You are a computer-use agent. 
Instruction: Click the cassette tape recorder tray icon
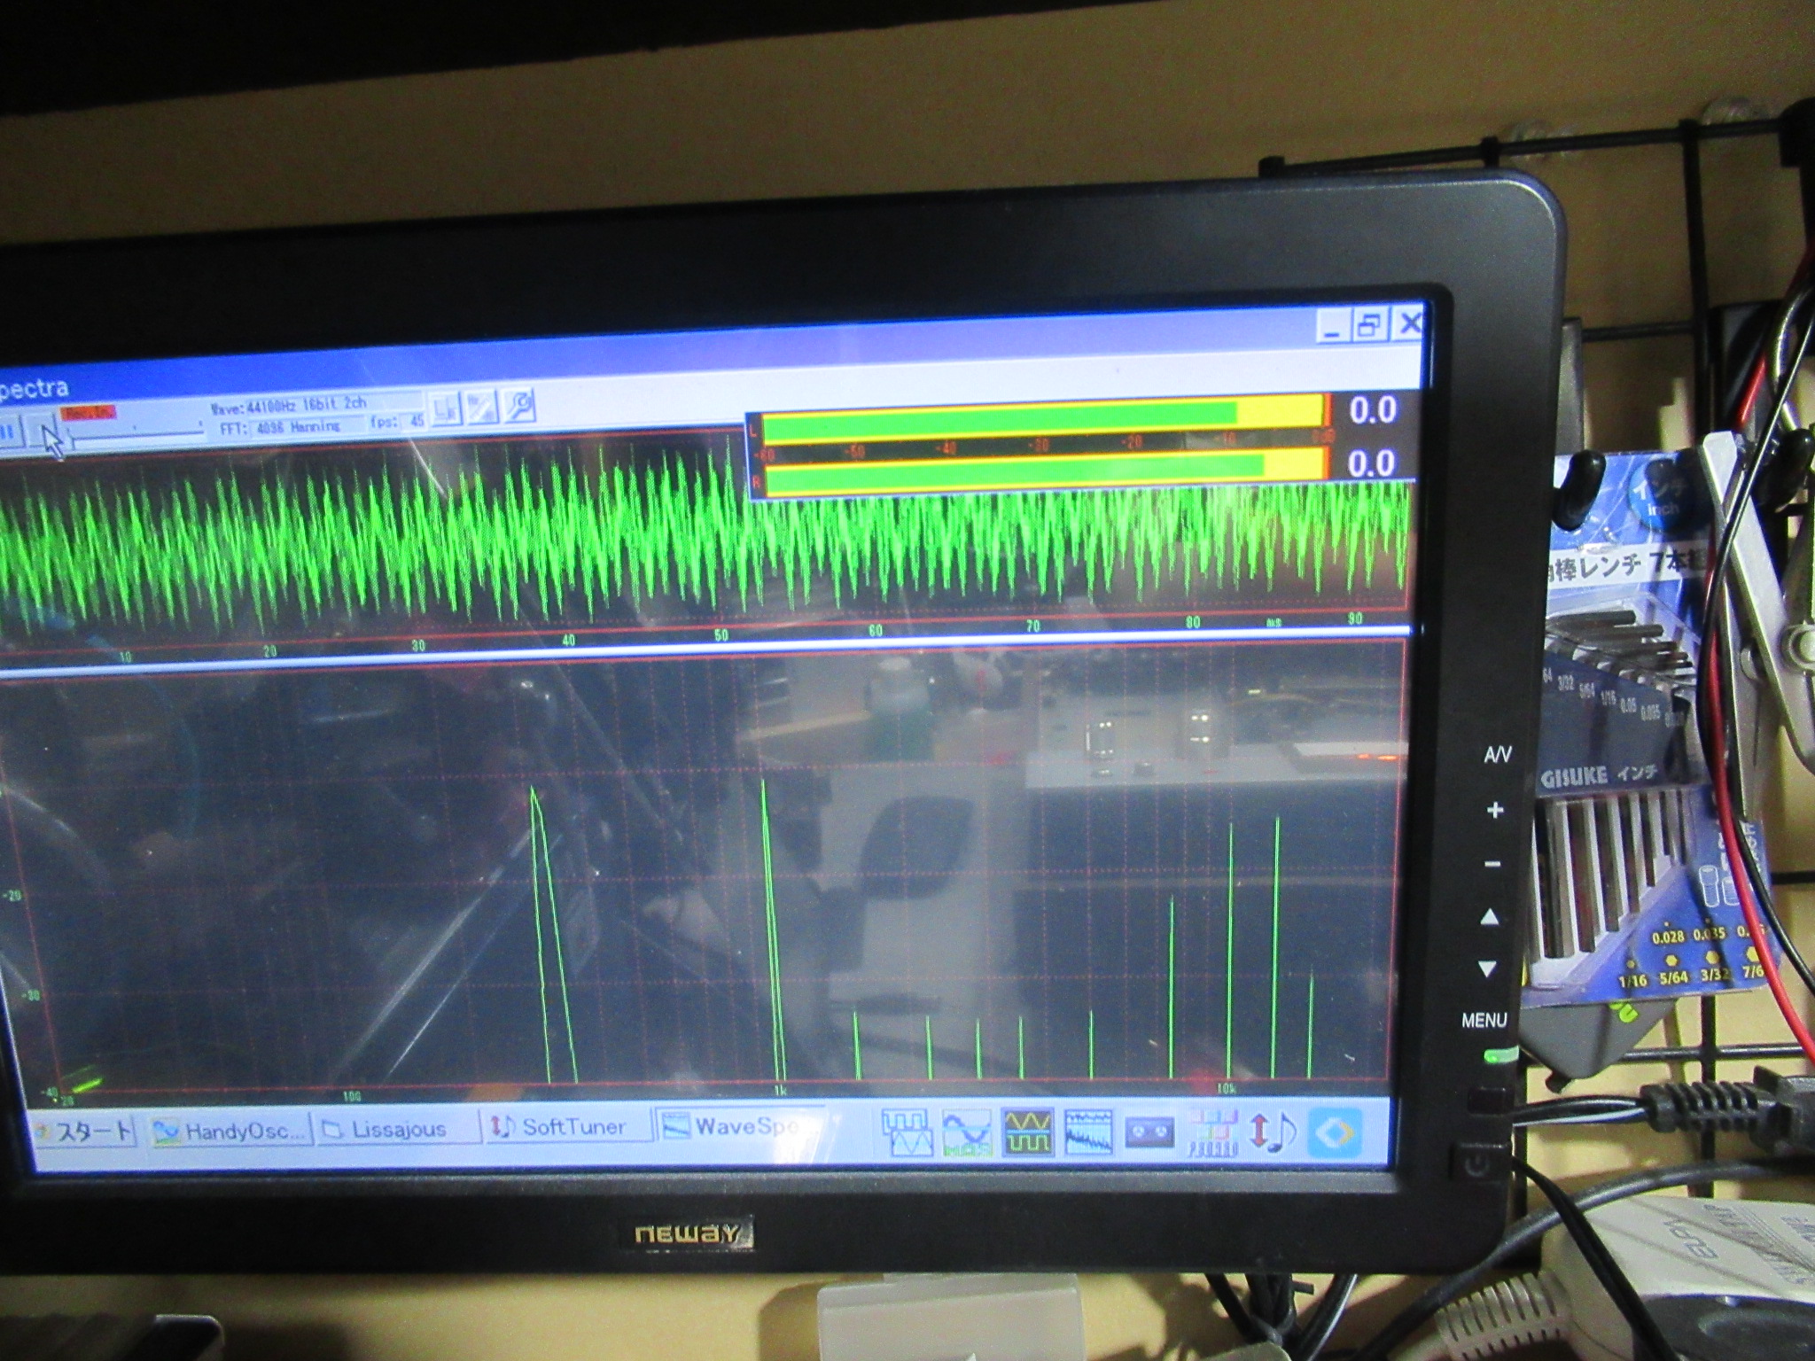point(1149,1133)
